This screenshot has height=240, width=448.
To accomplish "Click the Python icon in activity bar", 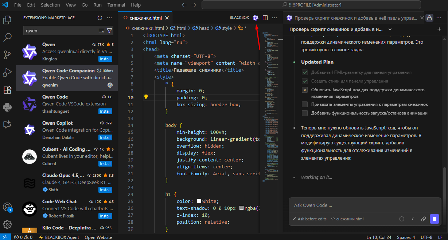I will [x=7, y=107].
